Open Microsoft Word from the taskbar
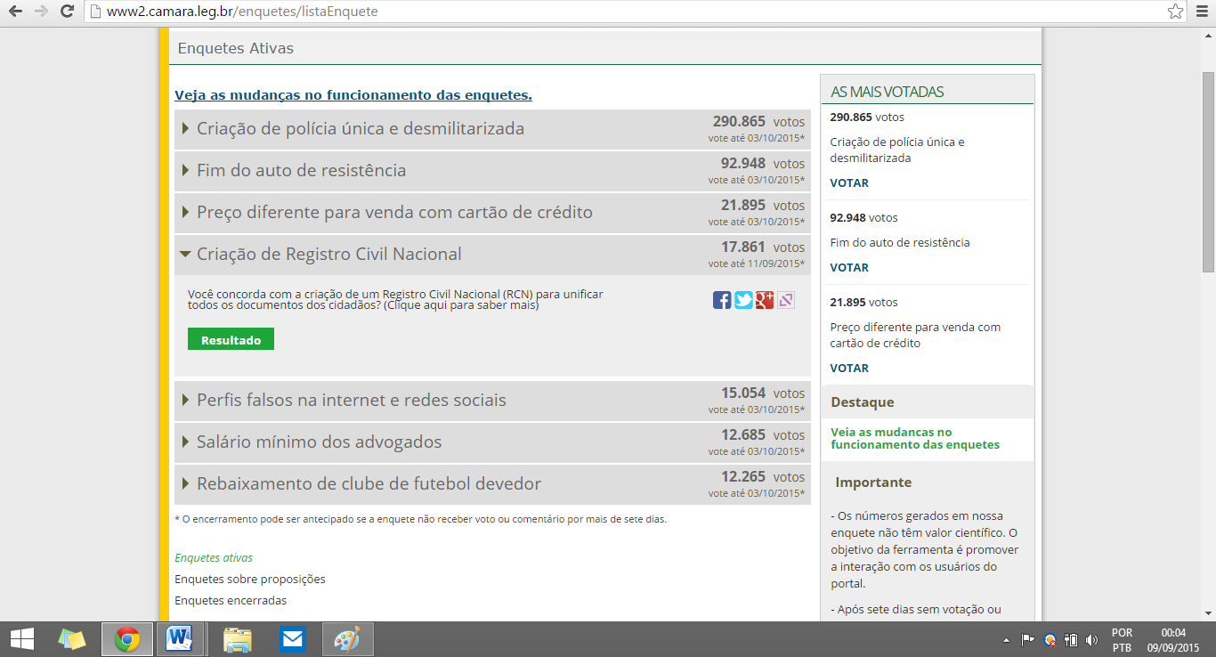The image size is (1216, 657). coord(180,639)
